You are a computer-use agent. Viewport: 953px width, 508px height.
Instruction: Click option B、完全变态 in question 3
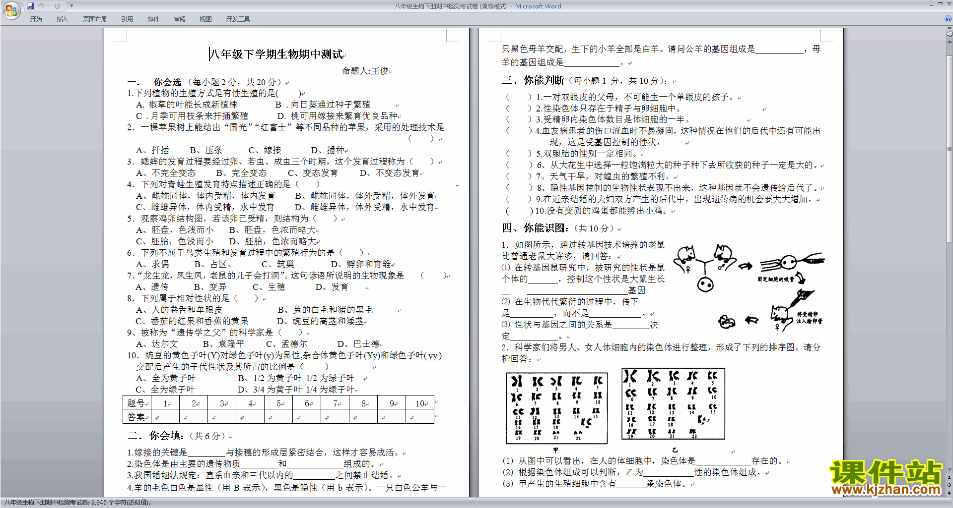[x=241, y=173]
